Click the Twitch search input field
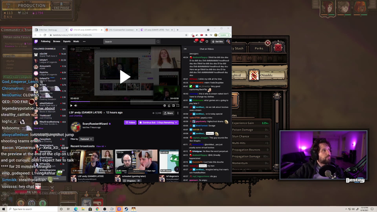 coord(130,42)
